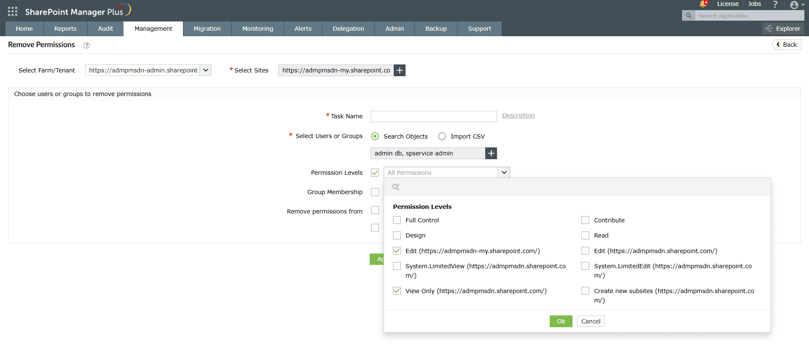Click the plus icon to add users

[491, 153]
